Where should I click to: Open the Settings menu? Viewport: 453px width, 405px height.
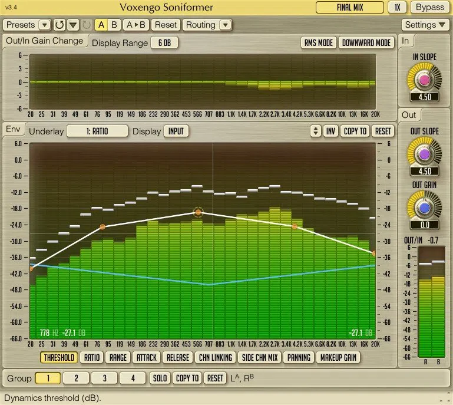[x=425, y=25]
